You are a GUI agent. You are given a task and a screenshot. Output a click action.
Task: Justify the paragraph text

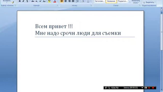pyautogui.click(x=73, y=1)
